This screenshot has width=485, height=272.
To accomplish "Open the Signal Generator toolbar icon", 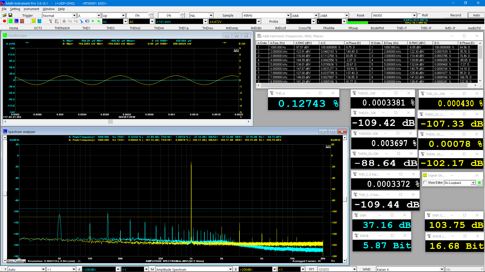I will [34, 21].
